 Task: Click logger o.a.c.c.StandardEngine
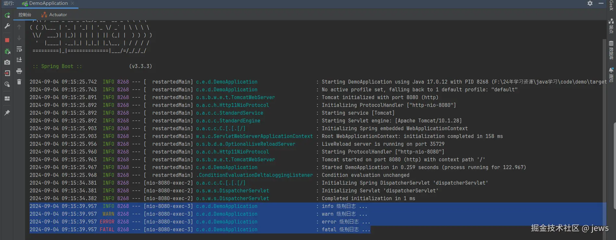(x=228, y=121)
